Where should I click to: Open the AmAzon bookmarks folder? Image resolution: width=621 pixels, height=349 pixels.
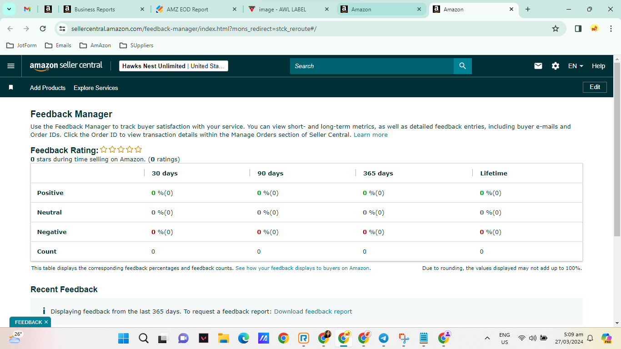pos(95,45)
